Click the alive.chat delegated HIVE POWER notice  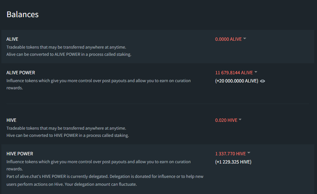tap(105, 180)
